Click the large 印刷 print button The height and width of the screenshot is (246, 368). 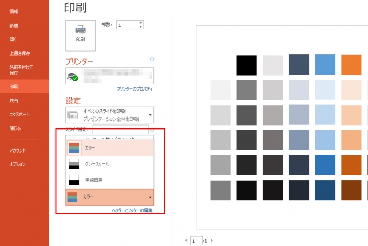pyautogui.click(x=80, y=36)
